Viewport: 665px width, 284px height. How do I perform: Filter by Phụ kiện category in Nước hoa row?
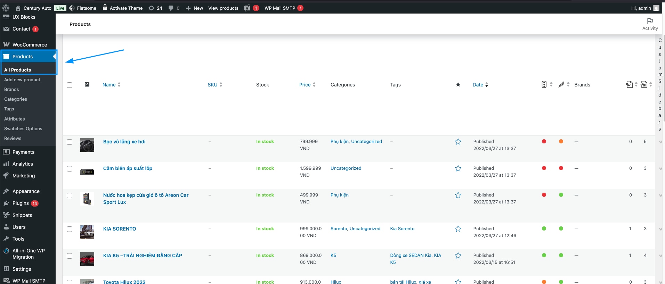pyautogui.click(x=340, y=195)
